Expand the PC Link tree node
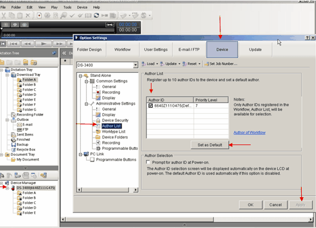The image size is (316, 228). [x=80, y=155]
